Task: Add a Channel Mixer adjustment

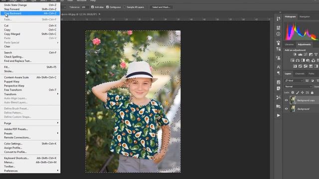Action: [x=314, y=60]
